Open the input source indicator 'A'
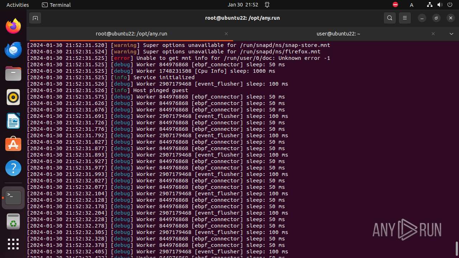Image resolution: width=459 pixels, height=258 pixels. [x=412, y=5]
